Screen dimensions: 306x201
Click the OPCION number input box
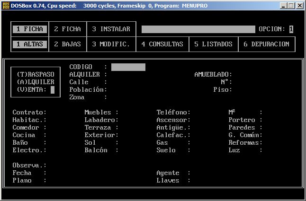pyautogui.click(x=291, y=29)
